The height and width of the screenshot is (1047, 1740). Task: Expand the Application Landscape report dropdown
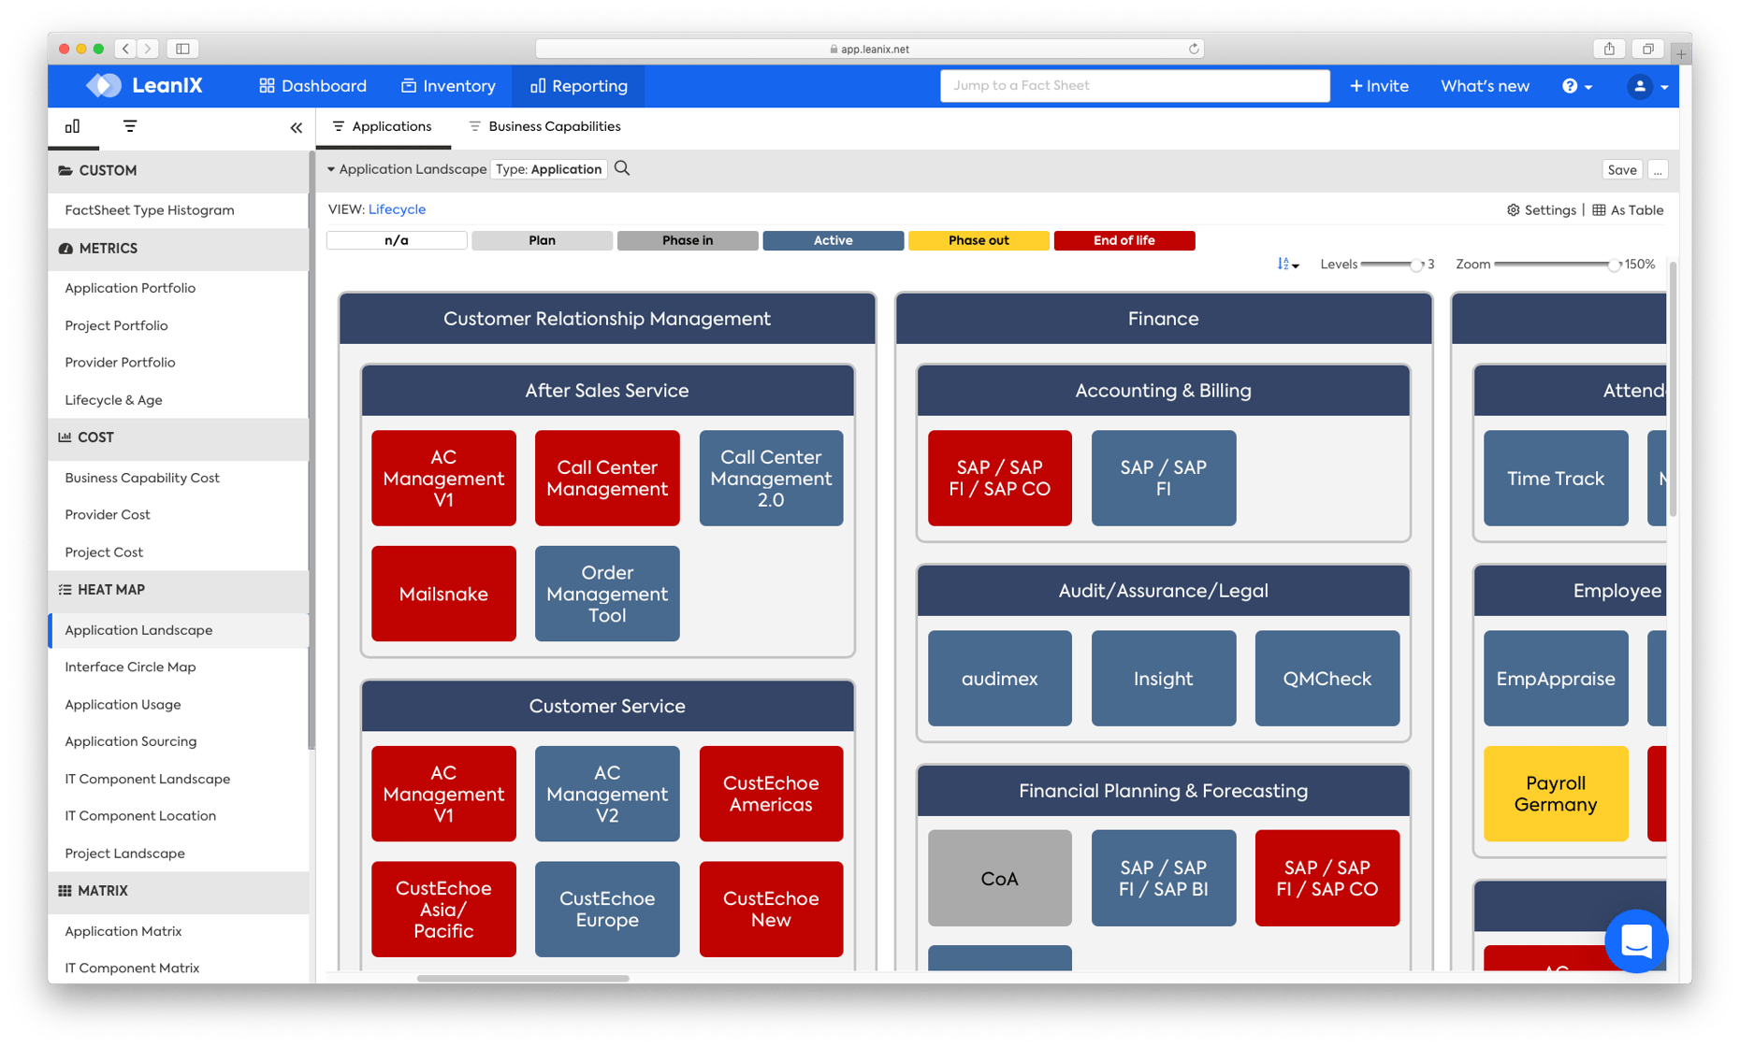(x=331, y=169)
